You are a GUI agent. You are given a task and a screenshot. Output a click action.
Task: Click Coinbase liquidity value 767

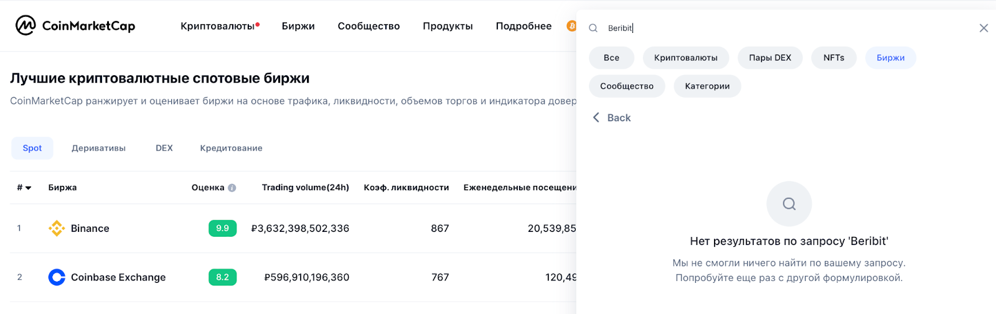(x=440, y=277)
